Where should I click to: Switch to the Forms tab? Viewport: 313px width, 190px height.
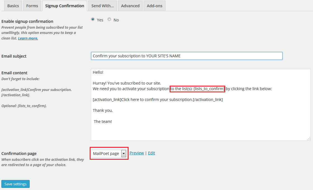click(32, 6)
